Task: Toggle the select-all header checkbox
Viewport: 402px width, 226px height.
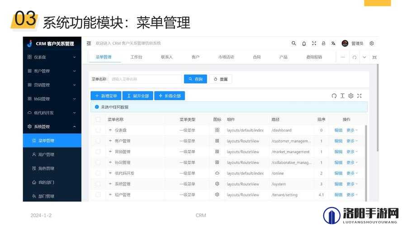Action: 98,119
